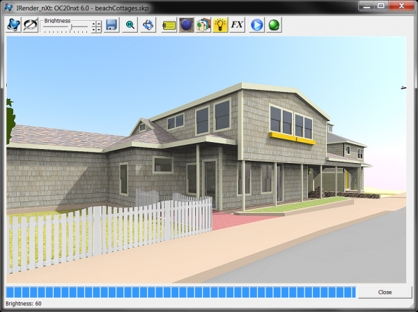Toggle the yellow light bulb lighting icon

pyautogui.click(x=220, y=25)
